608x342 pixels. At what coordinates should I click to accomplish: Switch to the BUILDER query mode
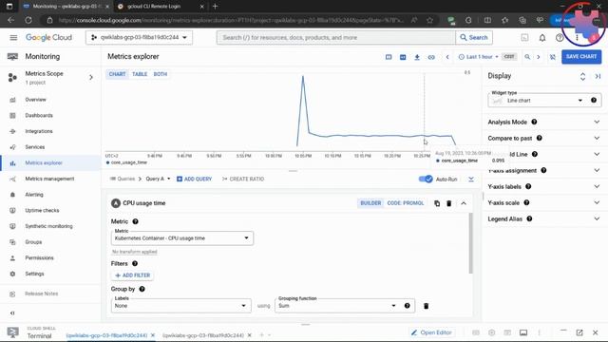coord(370,203)
